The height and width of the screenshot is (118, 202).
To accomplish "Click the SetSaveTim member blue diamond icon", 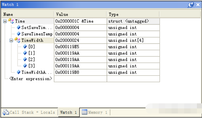I will [18, 27].
